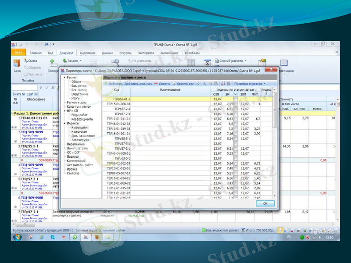The width and height of the screenshot is (351, 263).
Task: Toggle the Ч checkbox for ТЕР15-04-006-03
Action: 236,104
